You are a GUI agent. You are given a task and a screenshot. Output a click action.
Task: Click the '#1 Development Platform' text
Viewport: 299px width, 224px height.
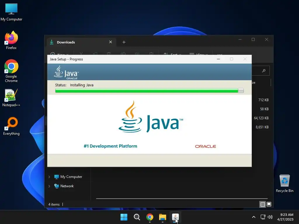(x=110, y=146)
